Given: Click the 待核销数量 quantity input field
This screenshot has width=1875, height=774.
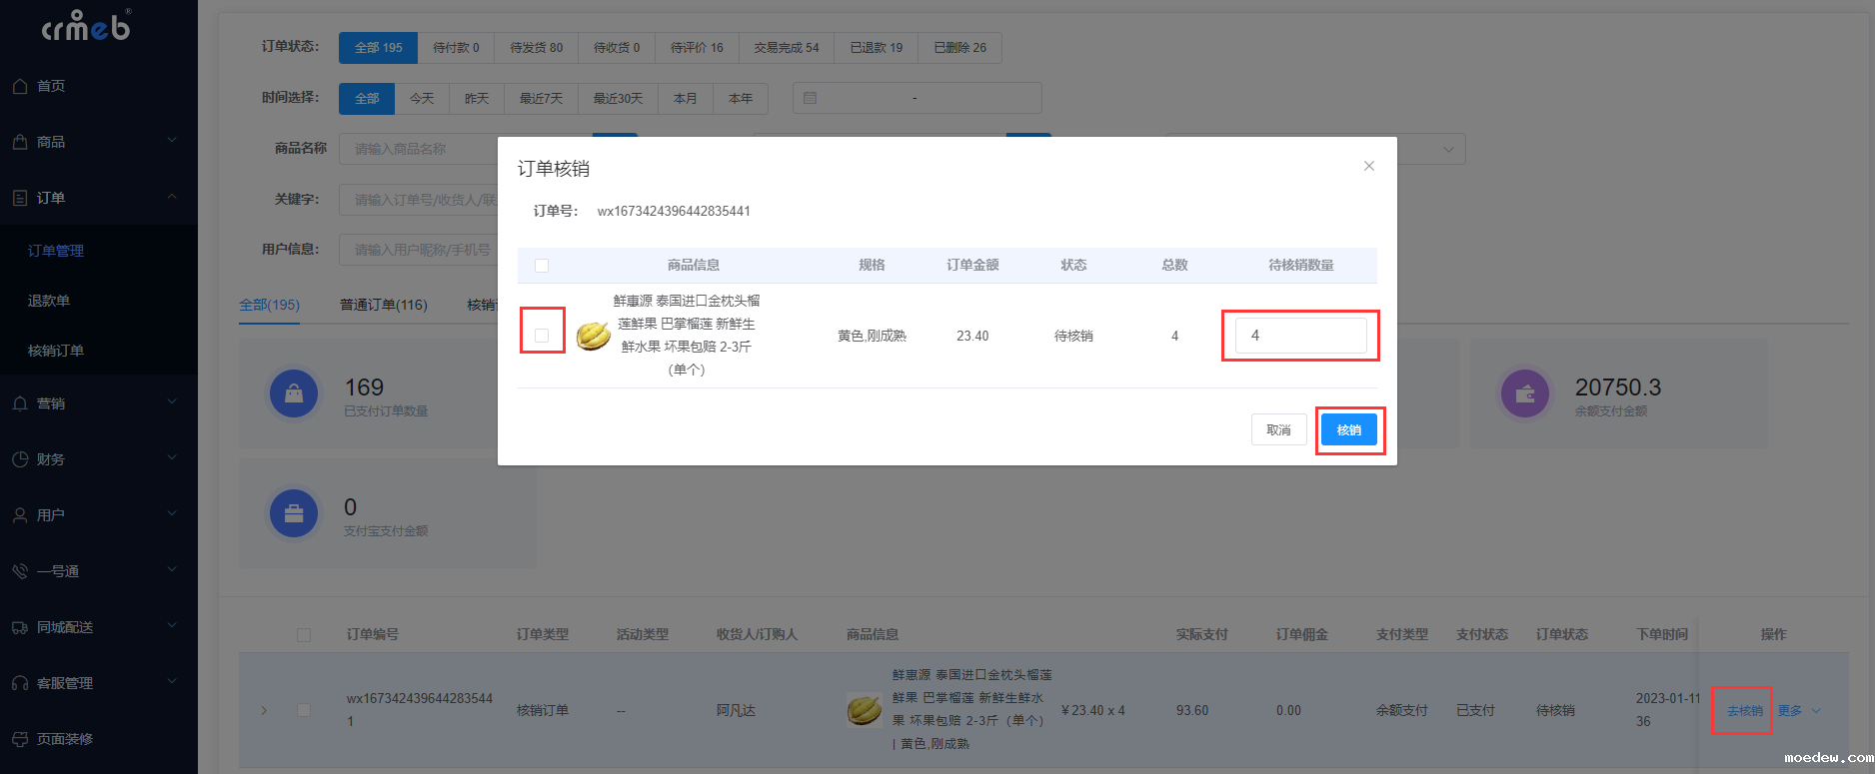Looking at the screenshot, I should coord(1300,336).
